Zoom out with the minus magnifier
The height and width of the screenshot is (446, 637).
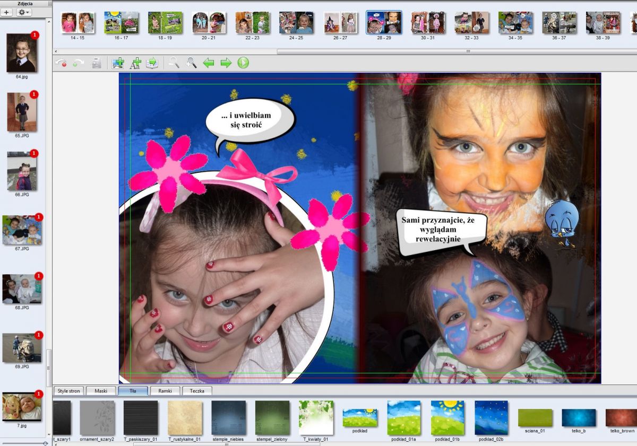tap(174, 63)
